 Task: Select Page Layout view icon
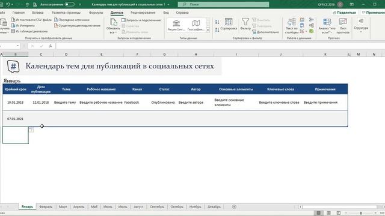[x=328, y=213]
